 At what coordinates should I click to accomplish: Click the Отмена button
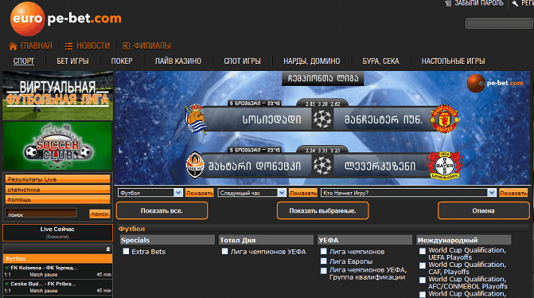click(484, 210)
